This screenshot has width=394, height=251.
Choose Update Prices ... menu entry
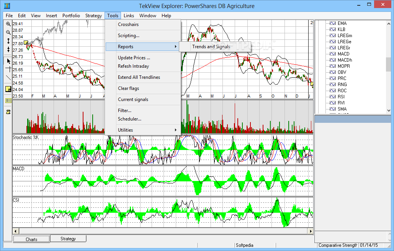tap(143, 58)
